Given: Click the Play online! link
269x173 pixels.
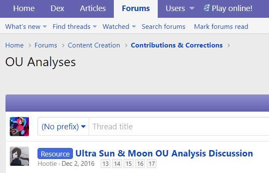Looking at the screenshot, I should (232, 8).
